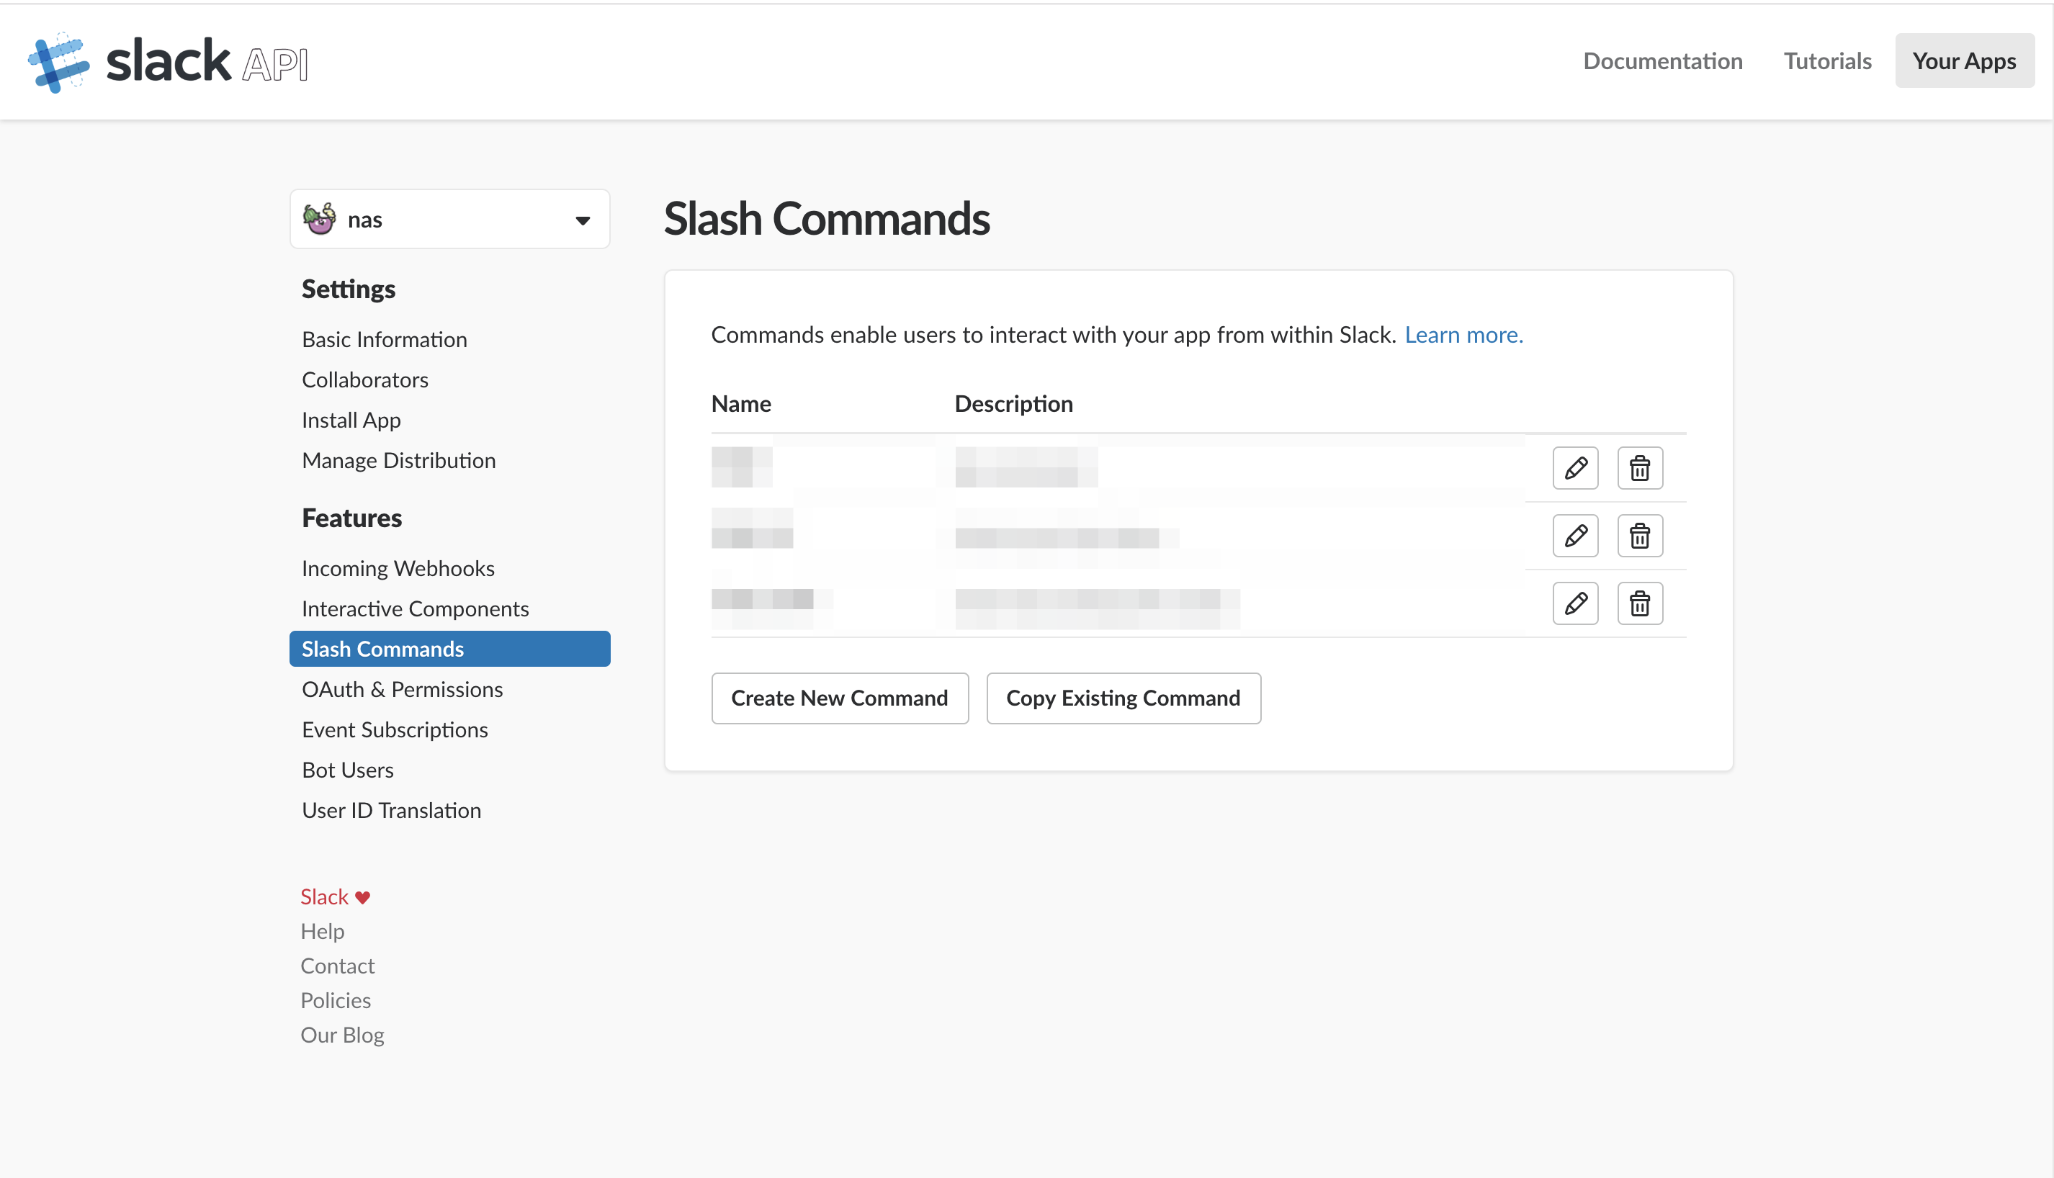Open the Contact footer link
Screen dimensions: 2054x1178
point(337,966)
